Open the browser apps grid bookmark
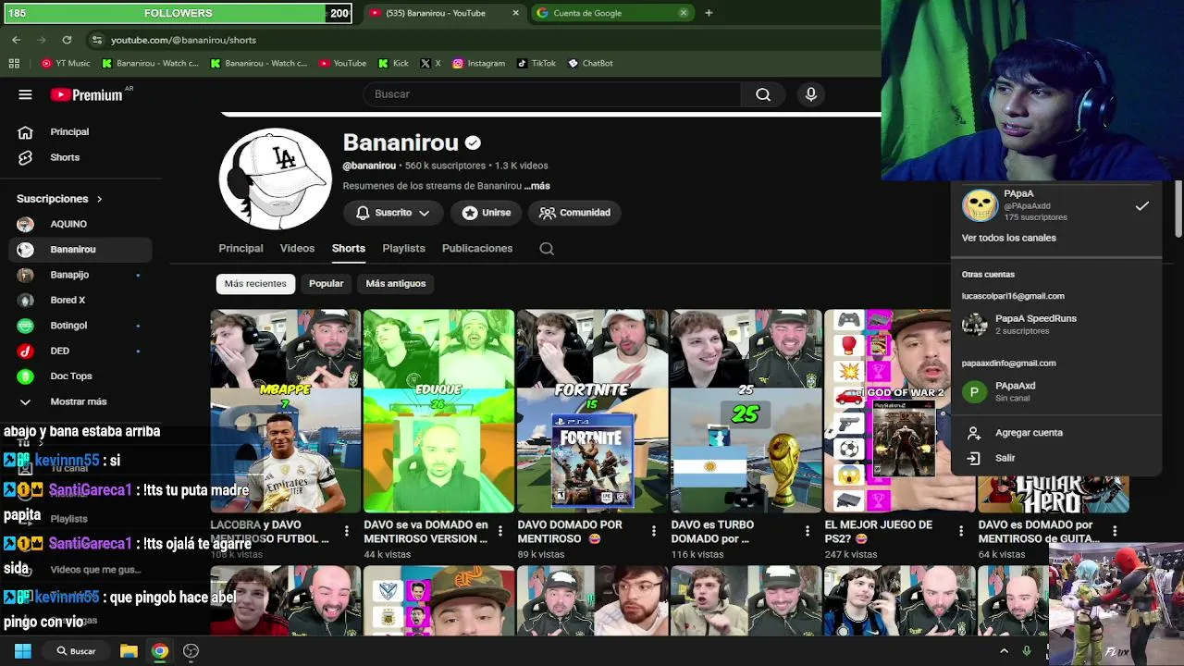Screen dimensions: 1184x666 14,63
